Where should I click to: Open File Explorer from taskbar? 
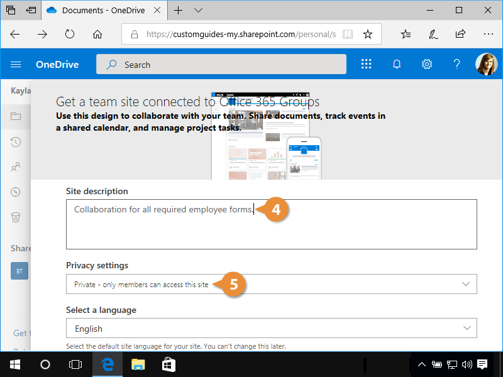(138, 364)
